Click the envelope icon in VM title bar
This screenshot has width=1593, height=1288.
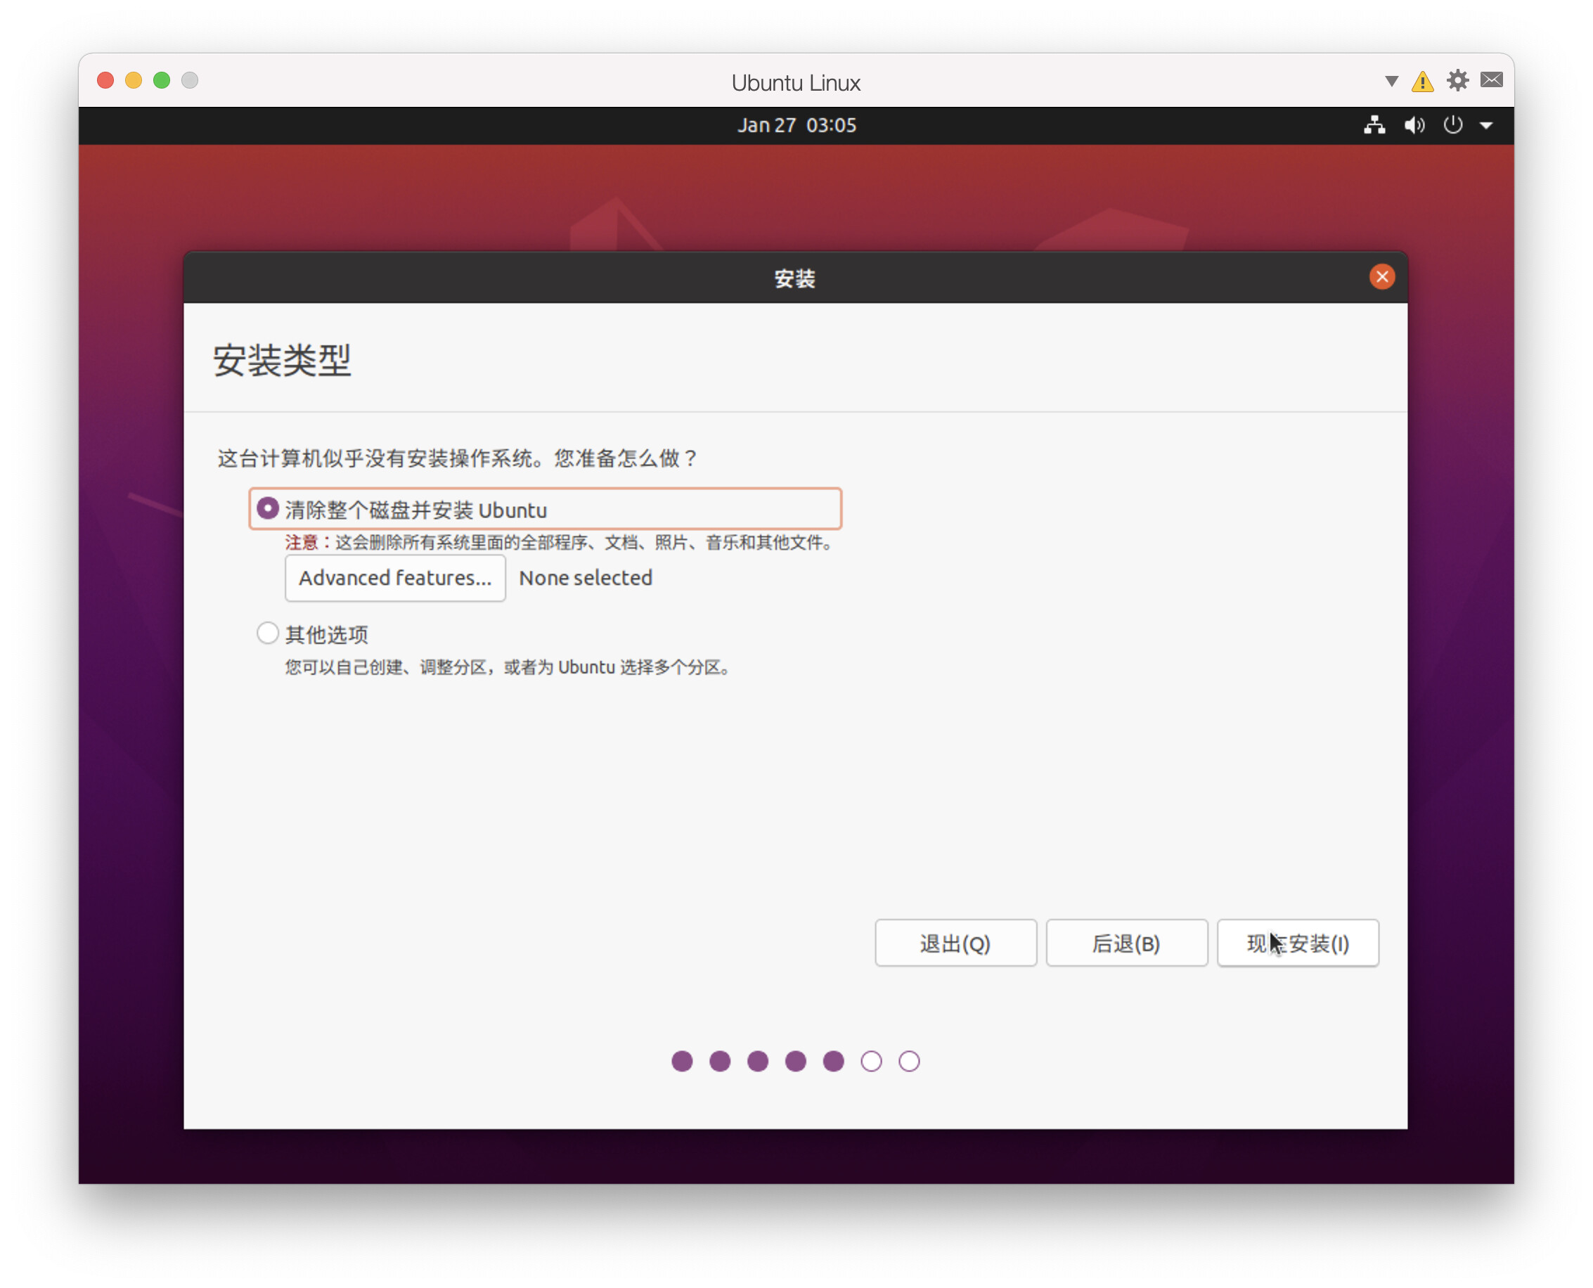coord(1491,80)
